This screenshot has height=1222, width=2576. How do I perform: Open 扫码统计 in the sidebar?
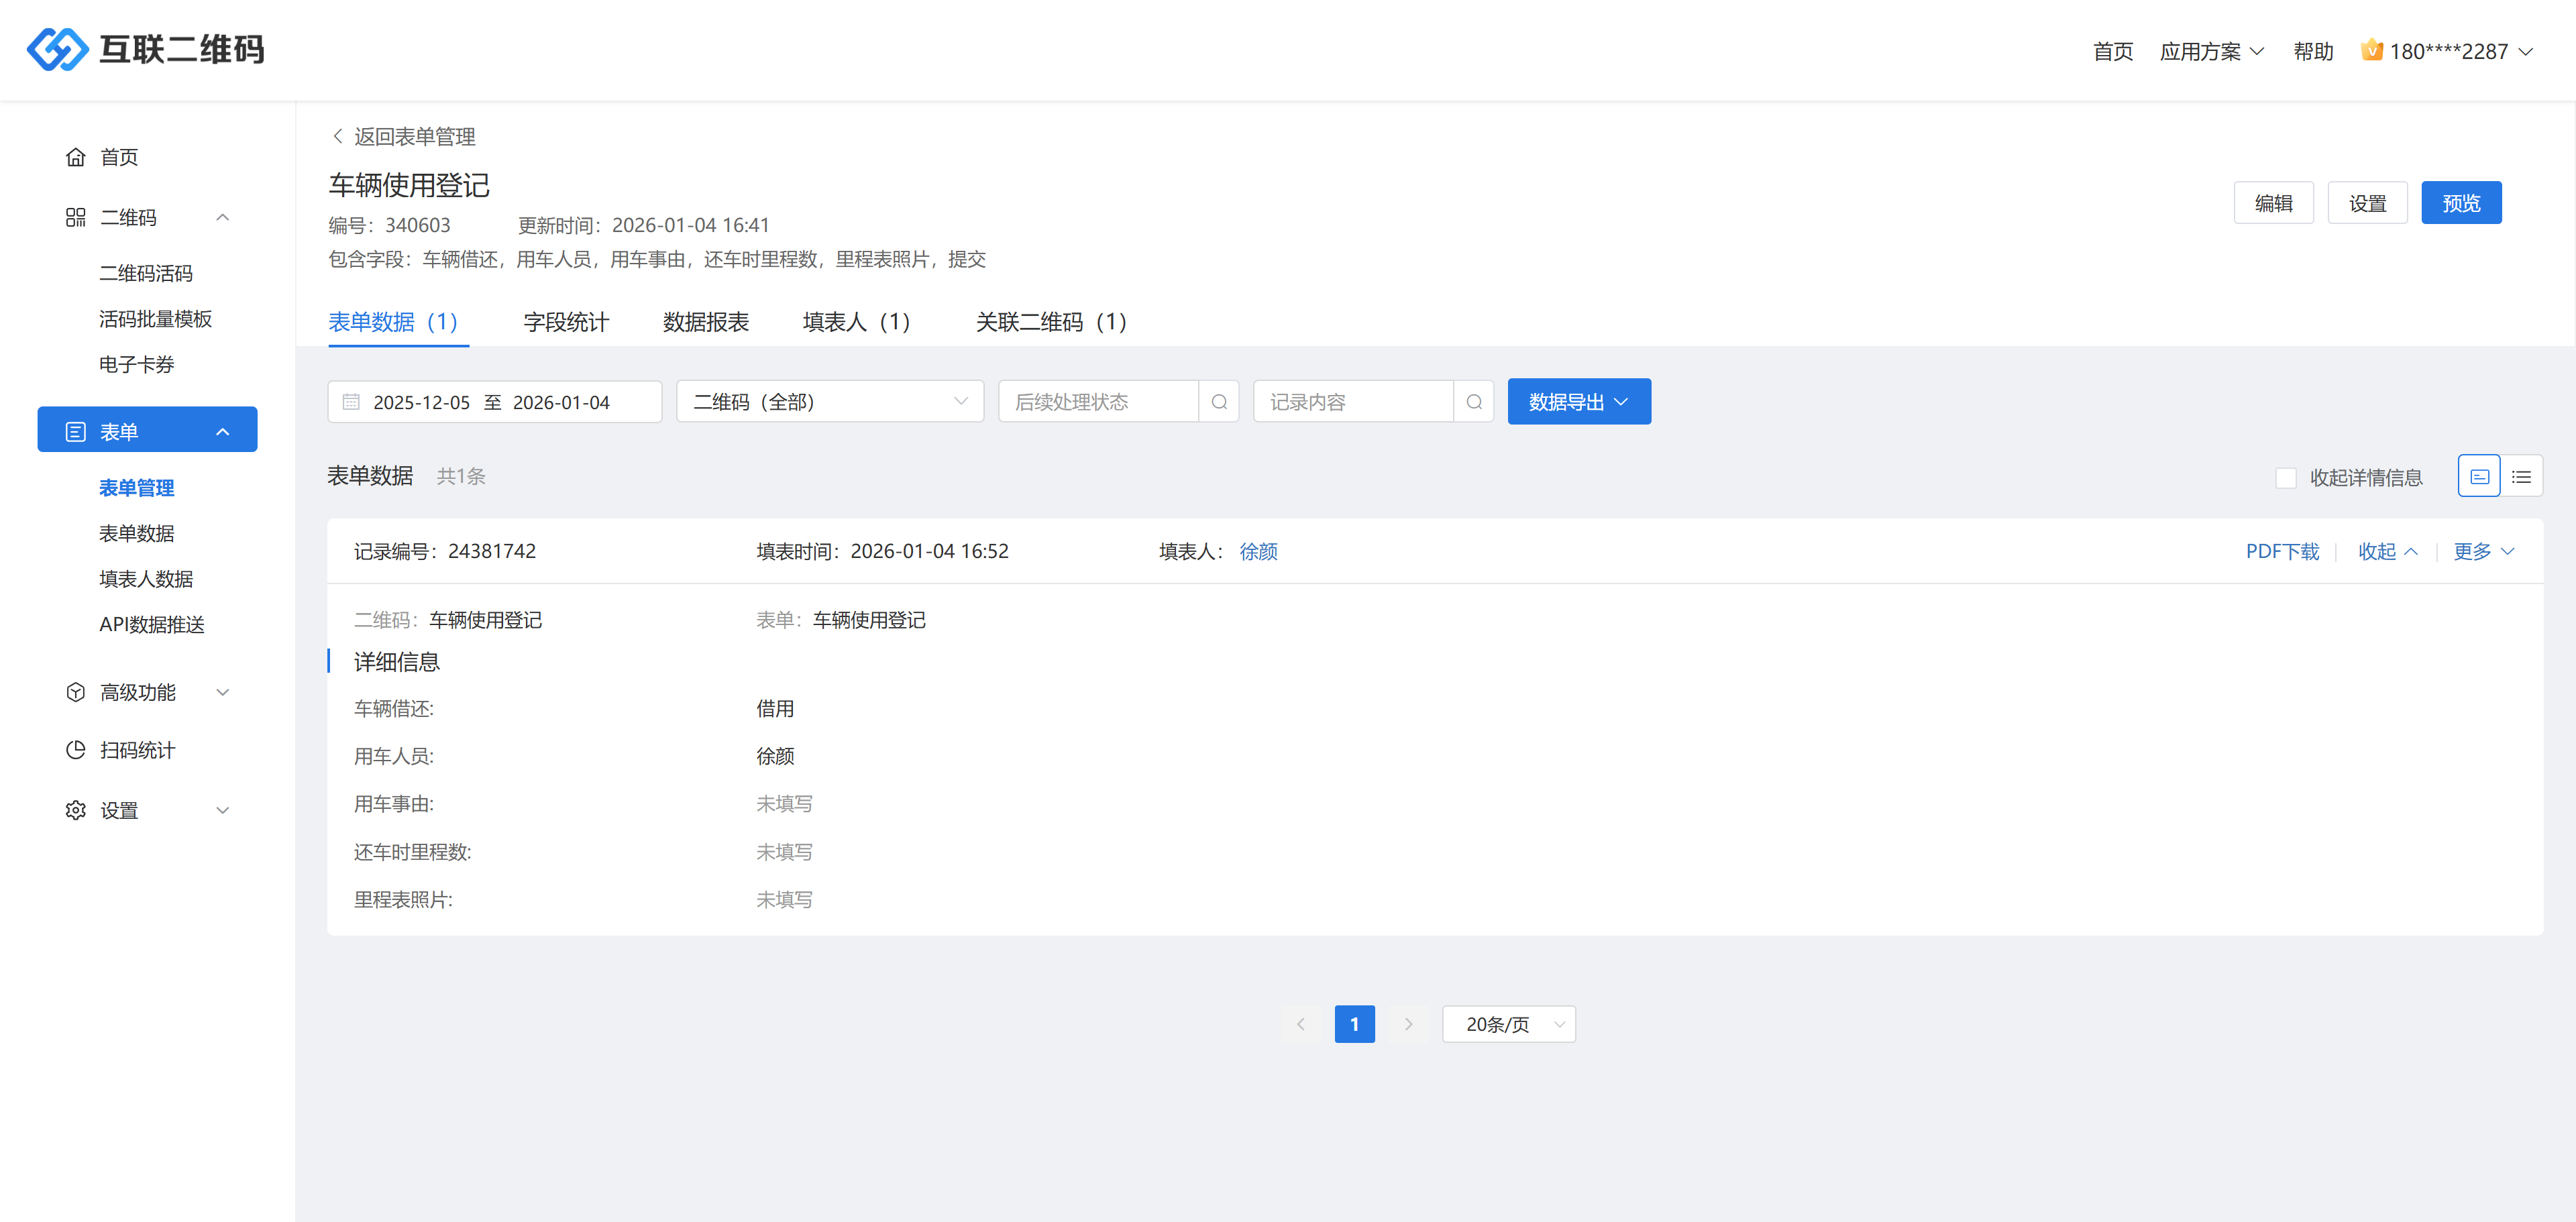(x=137, y=750)
